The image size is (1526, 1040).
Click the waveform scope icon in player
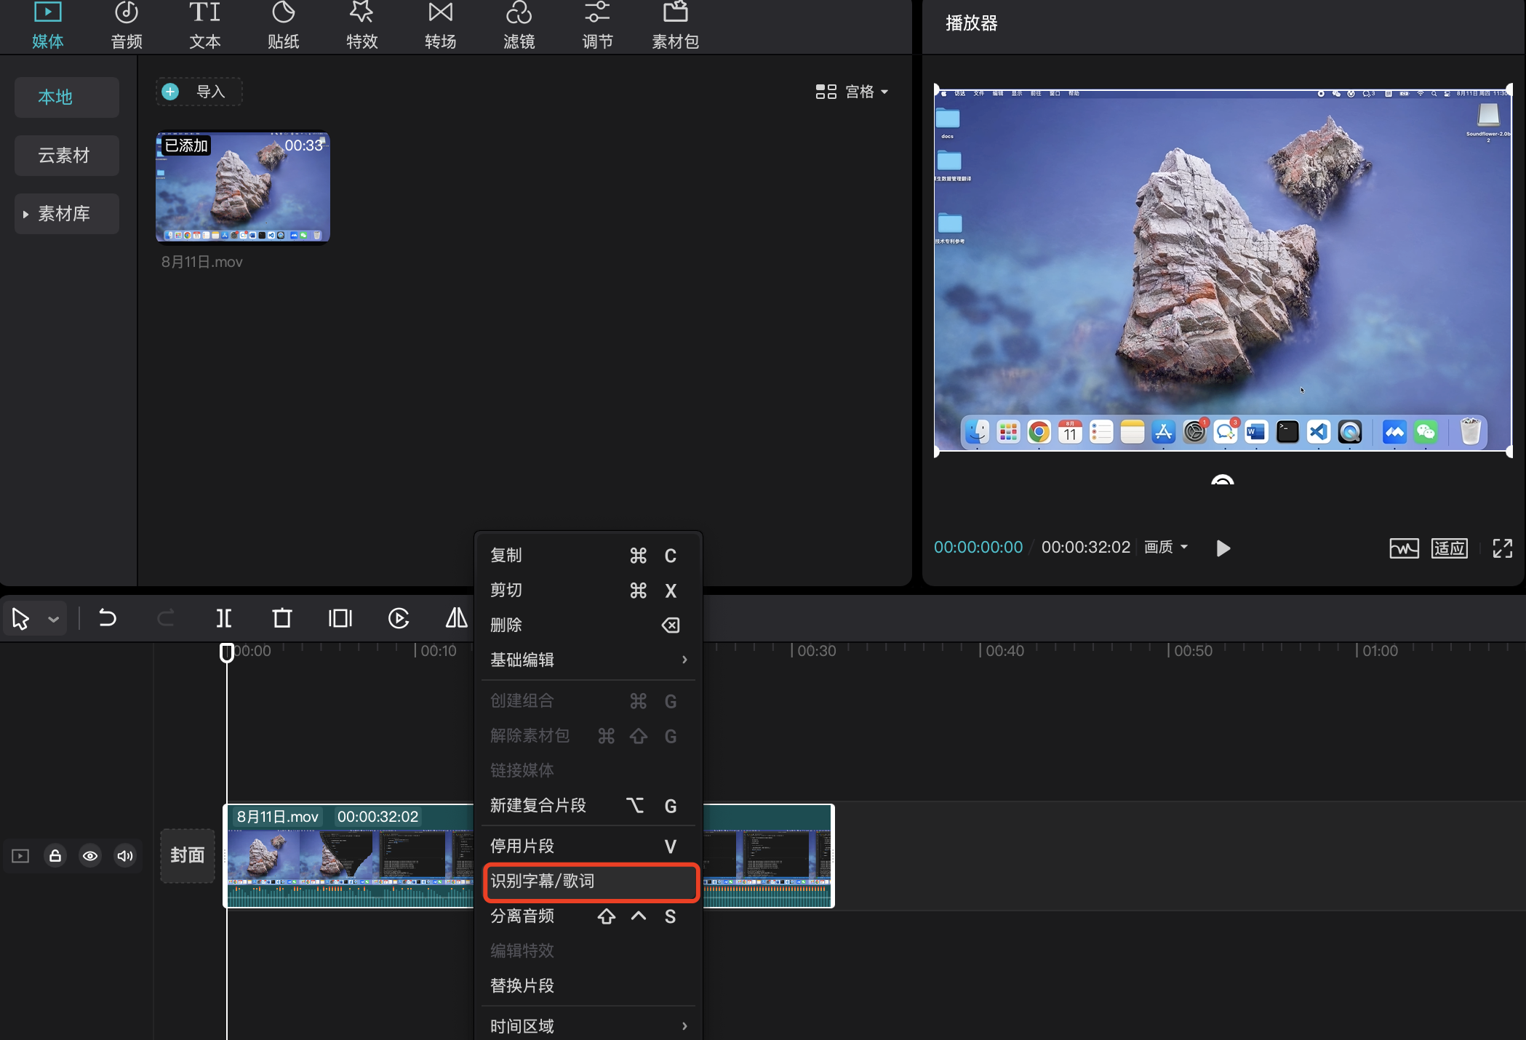point(1404,548)
